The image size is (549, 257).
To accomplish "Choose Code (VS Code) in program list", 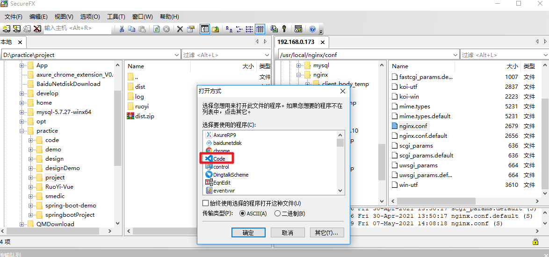I will 215,159.
